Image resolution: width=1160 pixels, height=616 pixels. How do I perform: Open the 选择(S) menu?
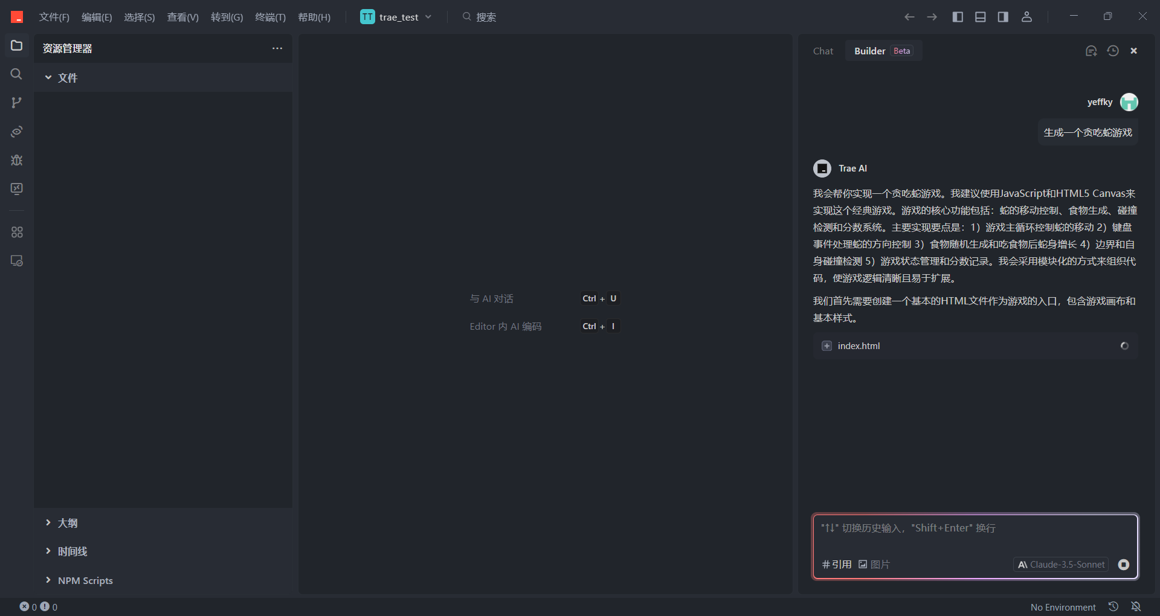point(140,17)
